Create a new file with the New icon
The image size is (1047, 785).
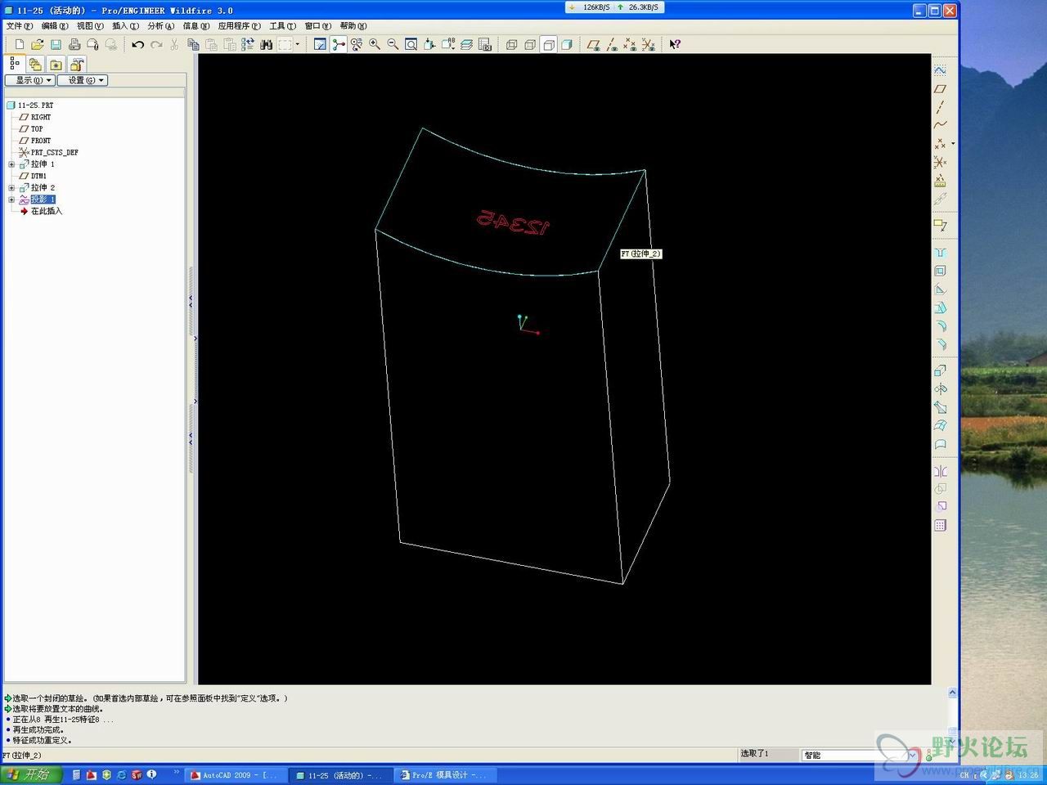(x=20, y=44)
